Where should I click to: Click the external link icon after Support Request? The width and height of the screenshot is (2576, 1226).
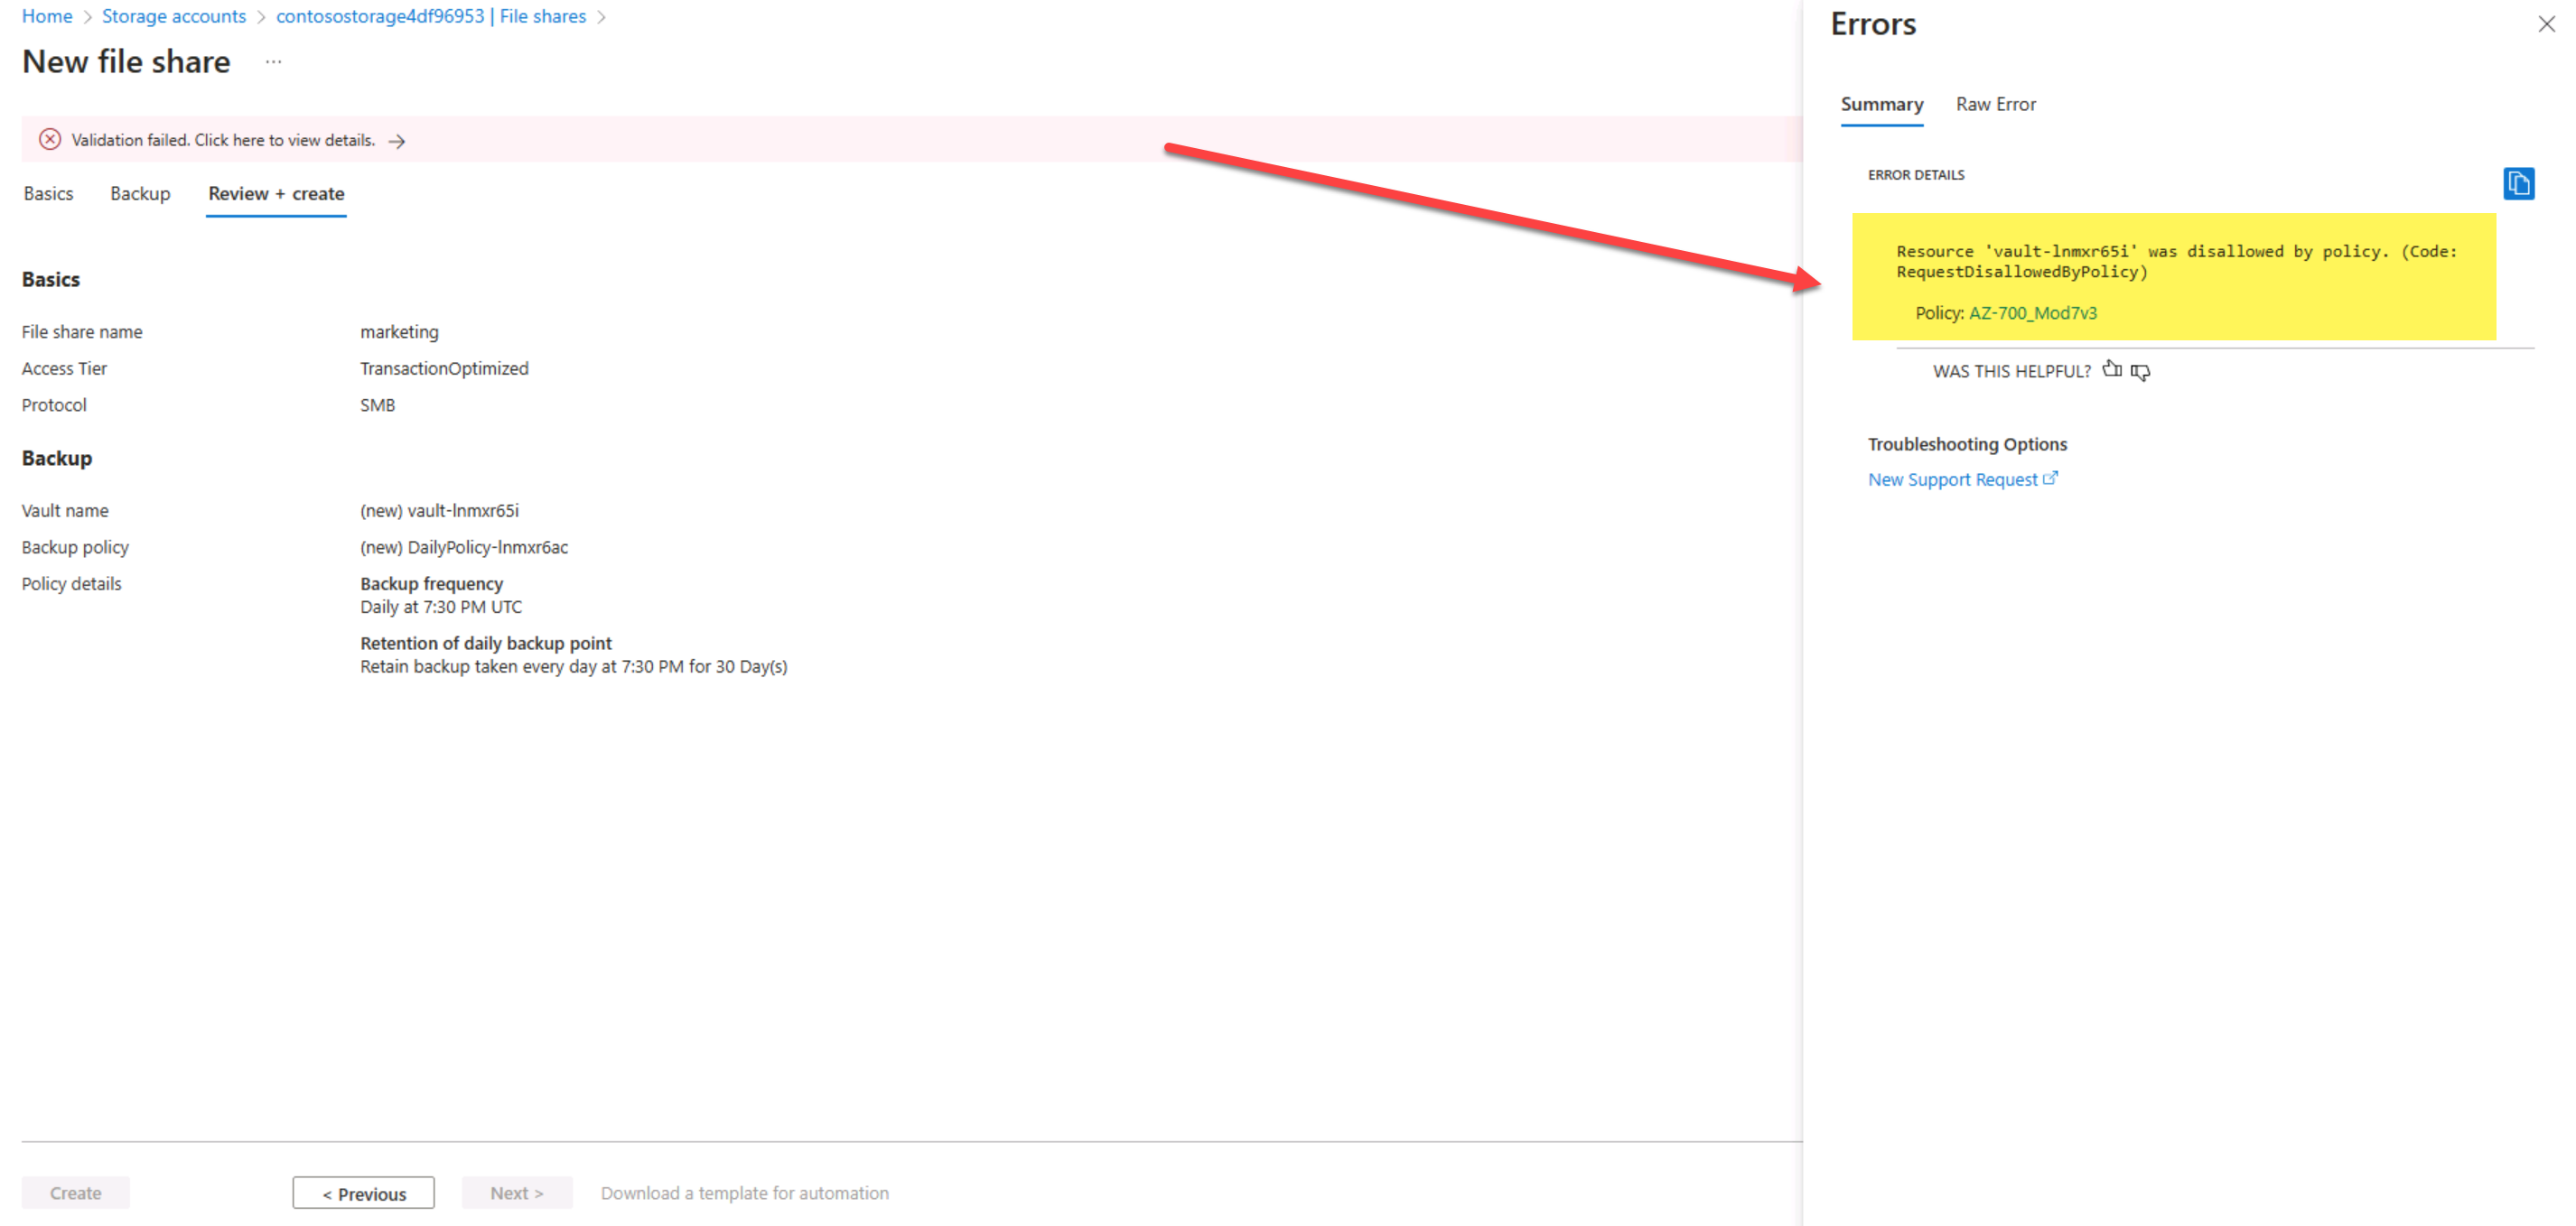[2051, 478]
